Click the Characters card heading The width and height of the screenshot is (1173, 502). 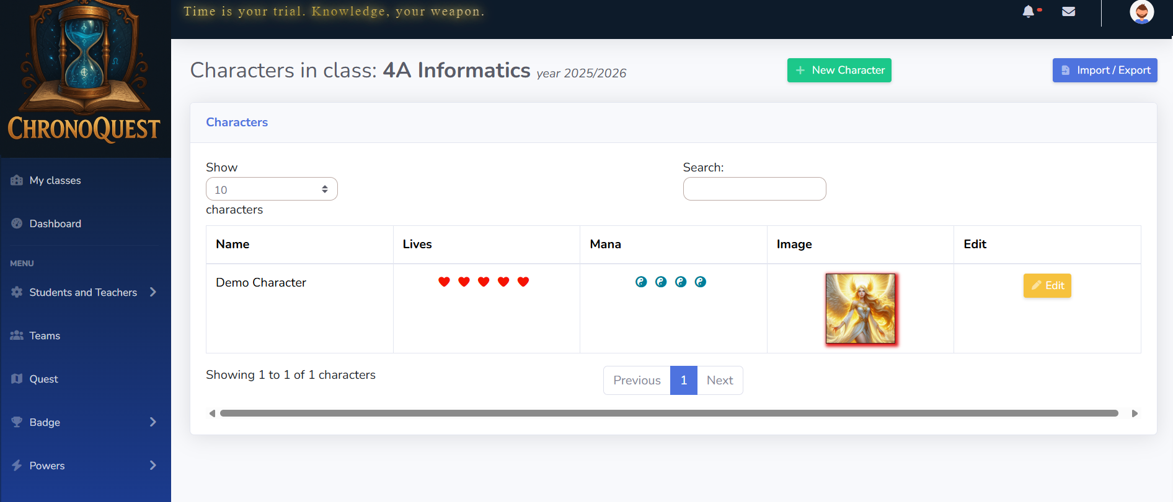coord(237,122)
